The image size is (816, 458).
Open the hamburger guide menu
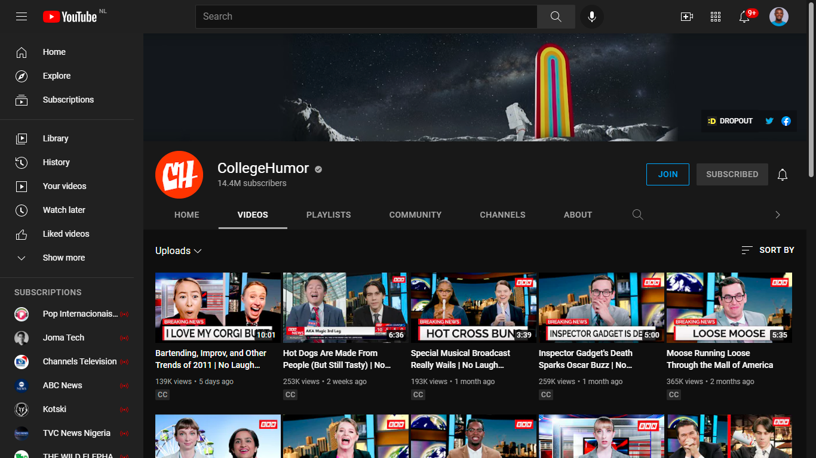(22, 17)
